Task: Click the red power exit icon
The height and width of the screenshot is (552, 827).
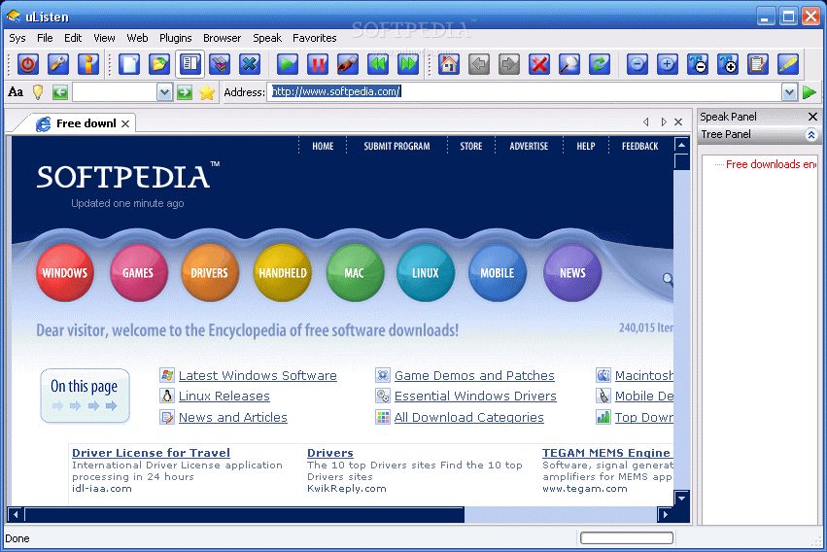Action: pyautogui.click(x=28, y=64)
